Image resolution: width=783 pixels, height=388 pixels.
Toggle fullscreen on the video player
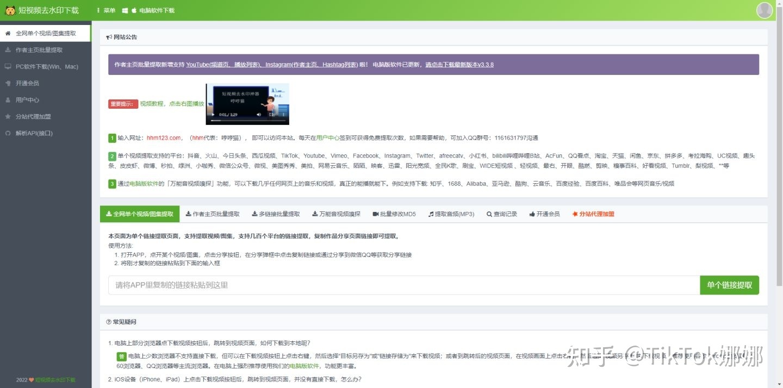pos(272,114)
